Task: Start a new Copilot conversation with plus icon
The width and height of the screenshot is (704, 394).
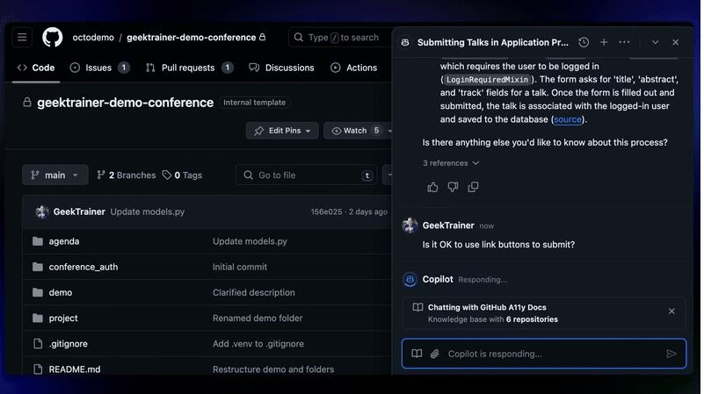Action: (x=604, y=42)
